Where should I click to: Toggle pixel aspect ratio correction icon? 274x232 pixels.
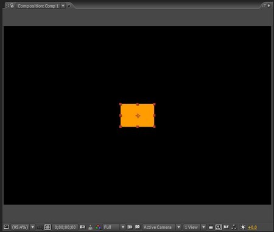(211, 227)
